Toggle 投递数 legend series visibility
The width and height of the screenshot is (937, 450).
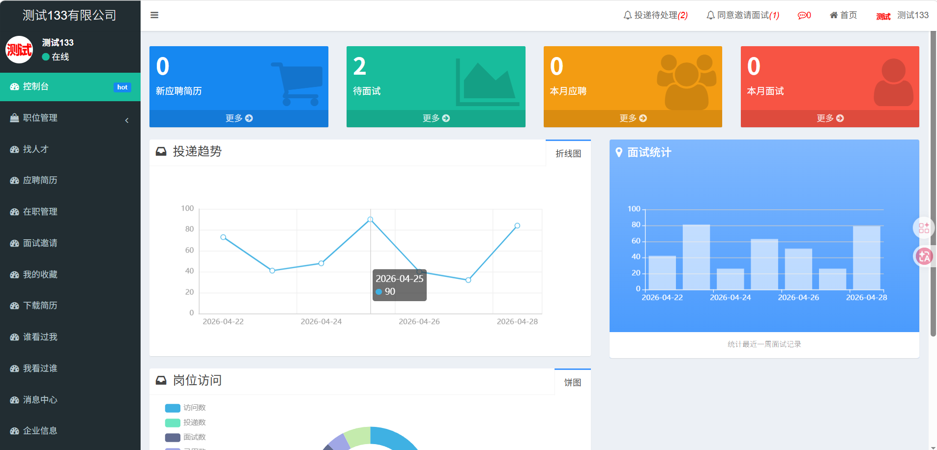pyautogui.click(x=185, y=422)
